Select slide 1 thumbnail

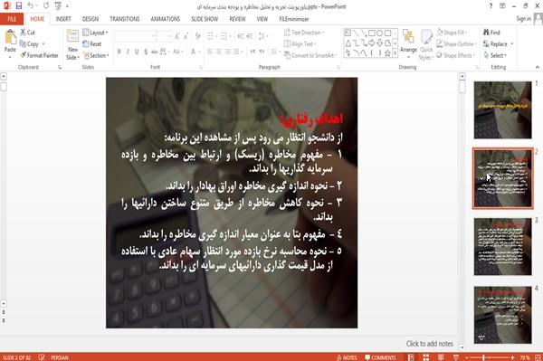[502, 109]
